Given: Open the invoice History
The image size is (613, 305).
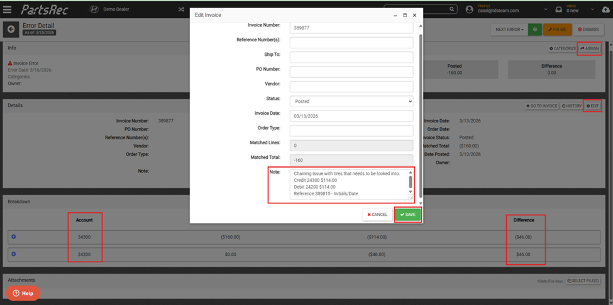Looking at the screenshot, I should [x=572, y=106].
